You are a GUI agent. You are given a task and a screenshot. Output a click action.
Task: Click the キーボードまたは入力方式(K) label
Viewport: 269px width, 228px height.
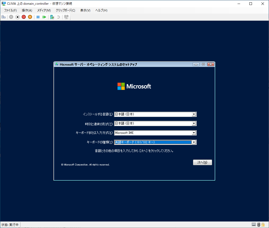(x=94, y=133)
